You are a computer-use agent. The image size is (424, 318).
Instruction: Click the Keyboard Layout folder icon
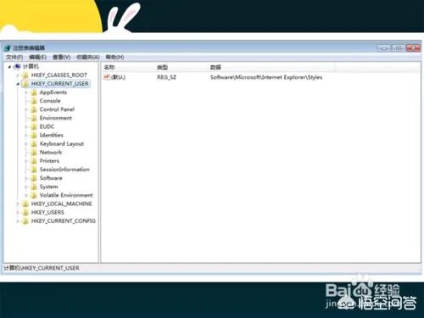point(34,144)
